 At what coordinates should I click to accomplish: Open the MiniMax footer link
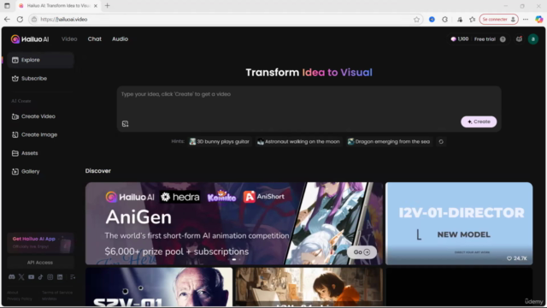50,299
